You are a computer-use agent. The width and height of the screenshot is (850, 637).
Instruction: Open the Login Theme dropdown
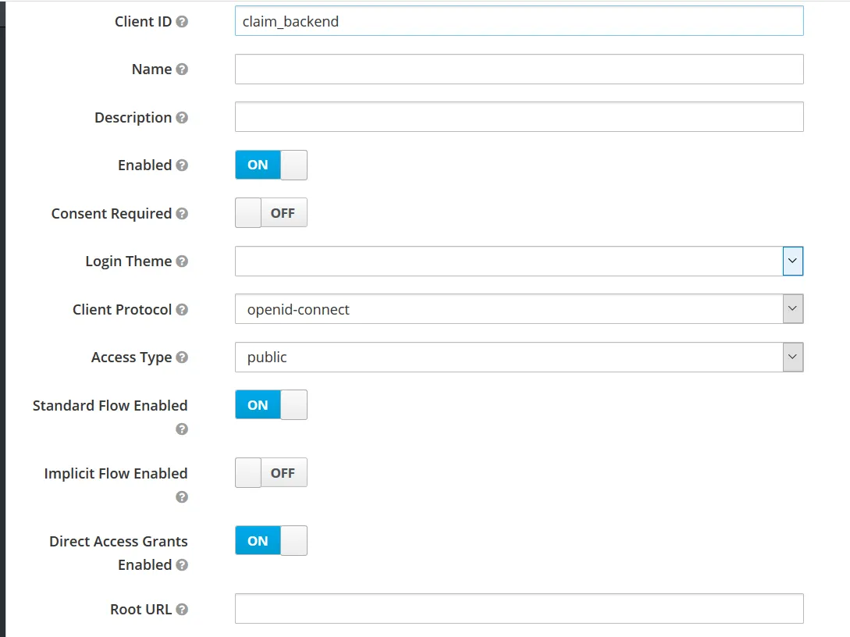click(519, 262)
